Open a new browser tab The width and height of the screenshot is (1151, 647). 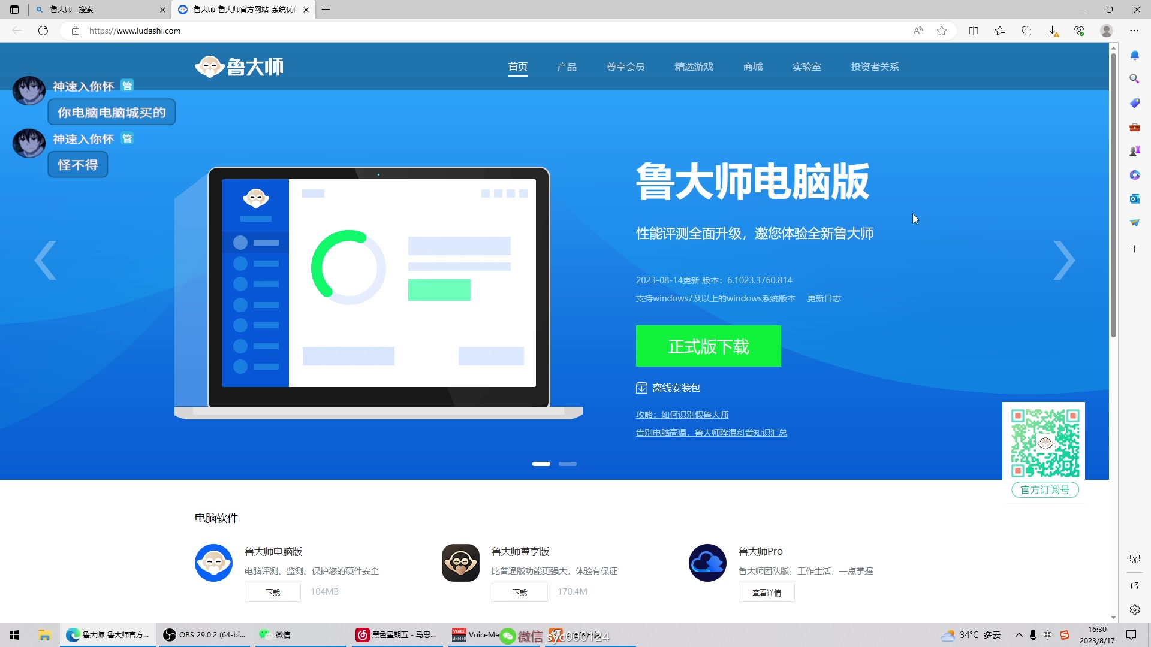coord(326,10)
